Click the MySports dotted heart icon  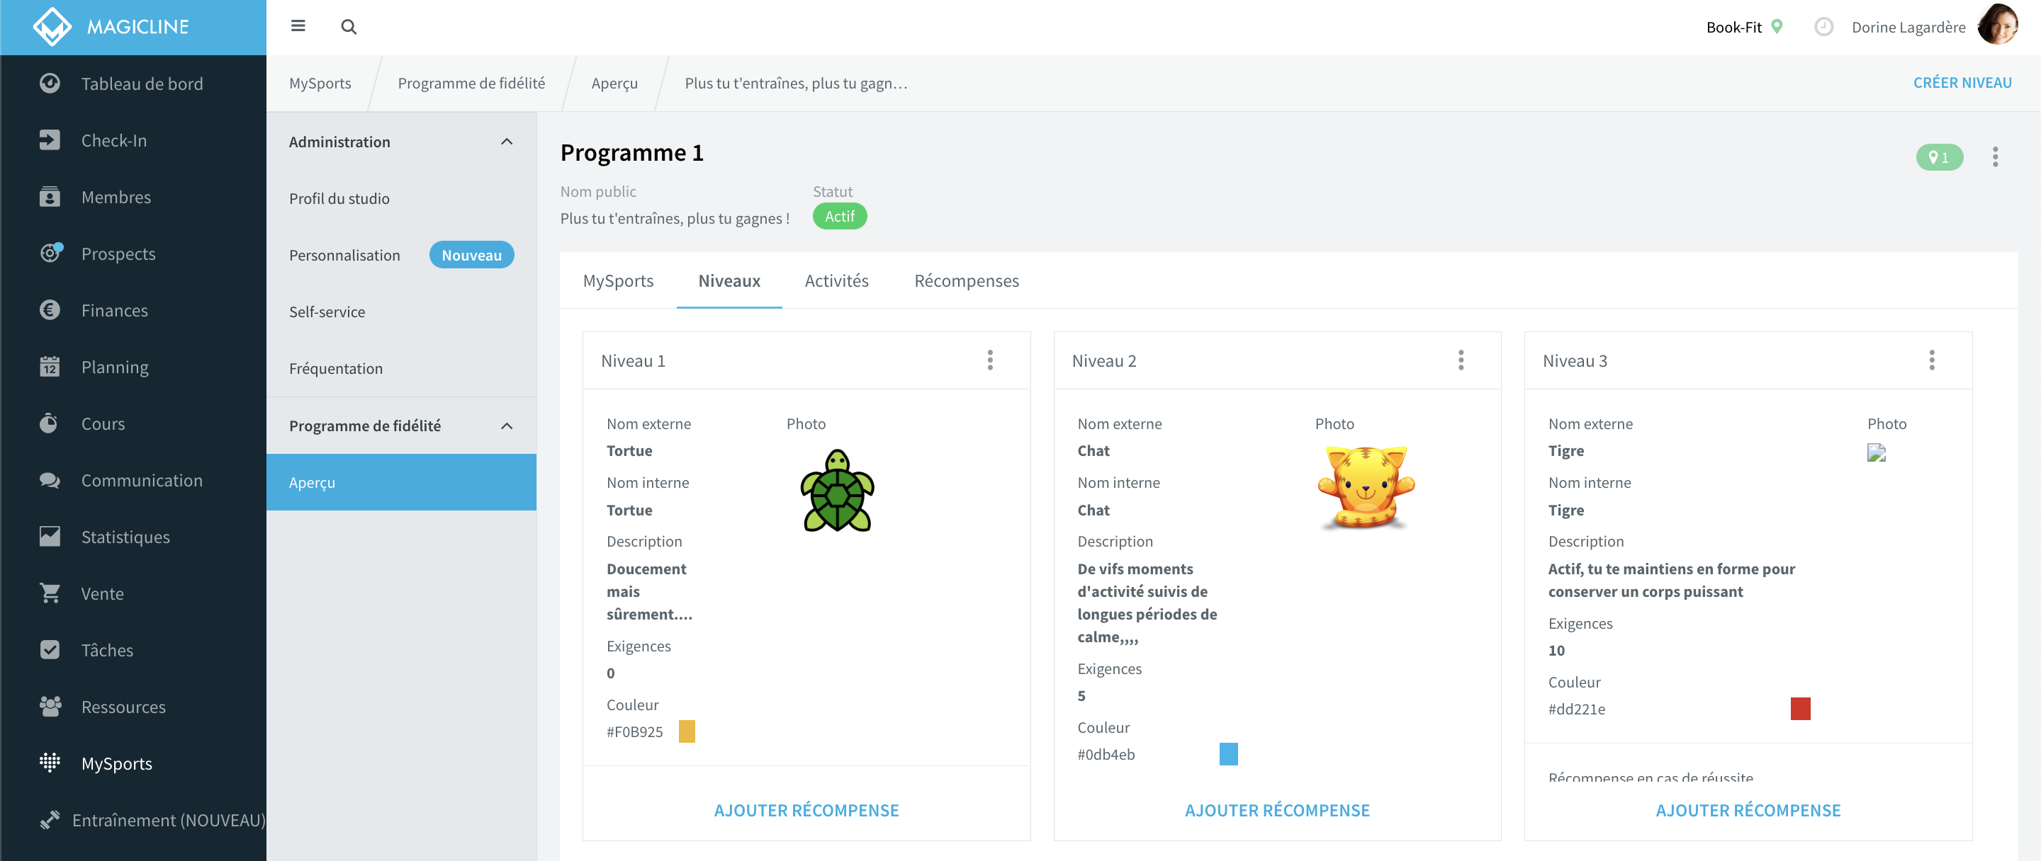[x=50, y=762]
